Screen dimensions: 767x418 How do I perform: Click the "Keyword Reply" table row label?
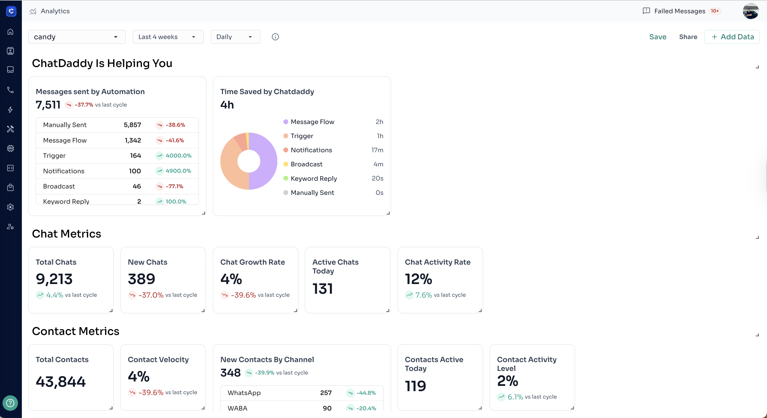point(66,202)
